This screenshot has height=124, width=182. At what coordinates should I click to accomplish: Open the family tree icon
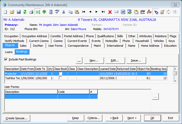(x=44, y=12)
